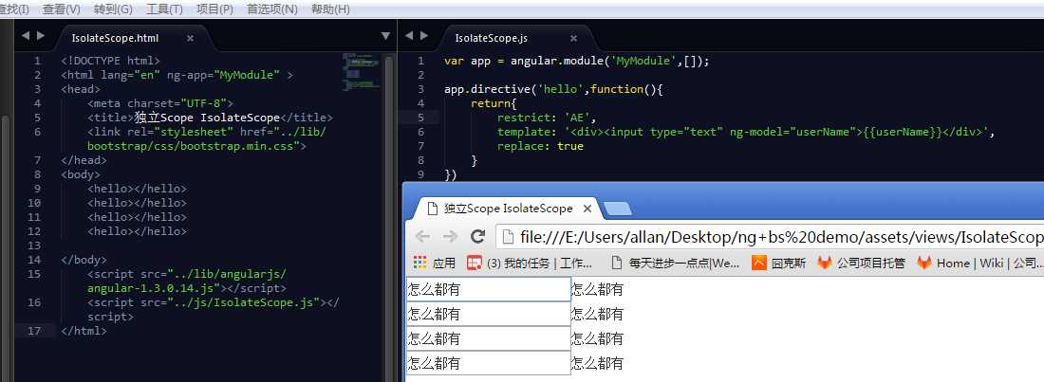Click the 'return{' line in IsolateScope.js
The height and width of the screenshot is (382, 1044).
[494, 103]
